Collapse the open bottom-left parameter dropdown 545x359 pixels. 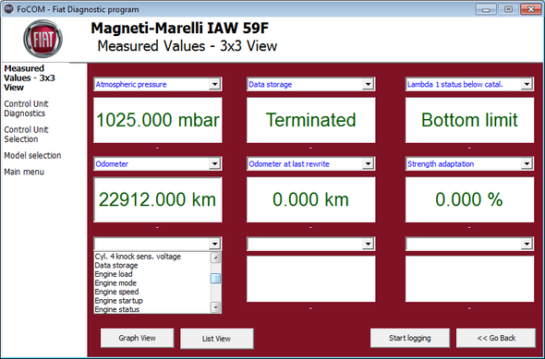[214, 244]
